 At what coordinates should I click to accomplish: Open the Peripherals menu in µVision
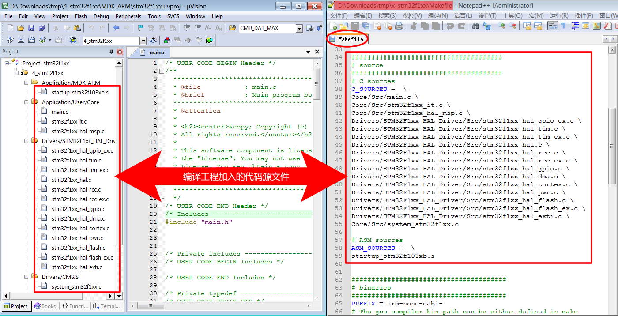pyautogui.click(x=128, y=16)
